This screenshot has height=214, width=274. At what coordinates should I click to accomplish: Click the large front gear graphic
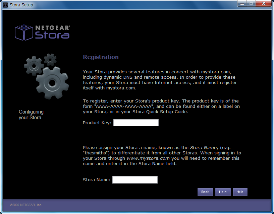(x=52, y=81)
